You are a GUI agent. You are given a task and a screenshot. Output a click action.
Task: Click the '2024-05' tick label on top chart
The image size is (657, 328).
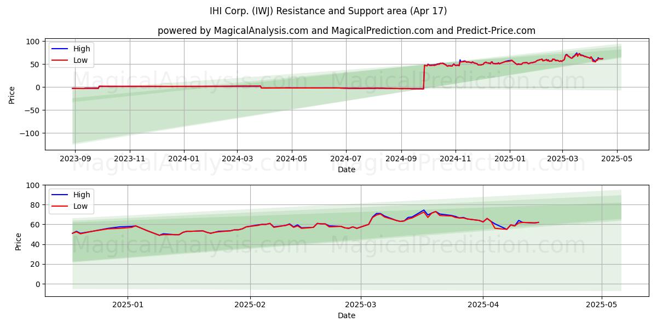(291, 159)
